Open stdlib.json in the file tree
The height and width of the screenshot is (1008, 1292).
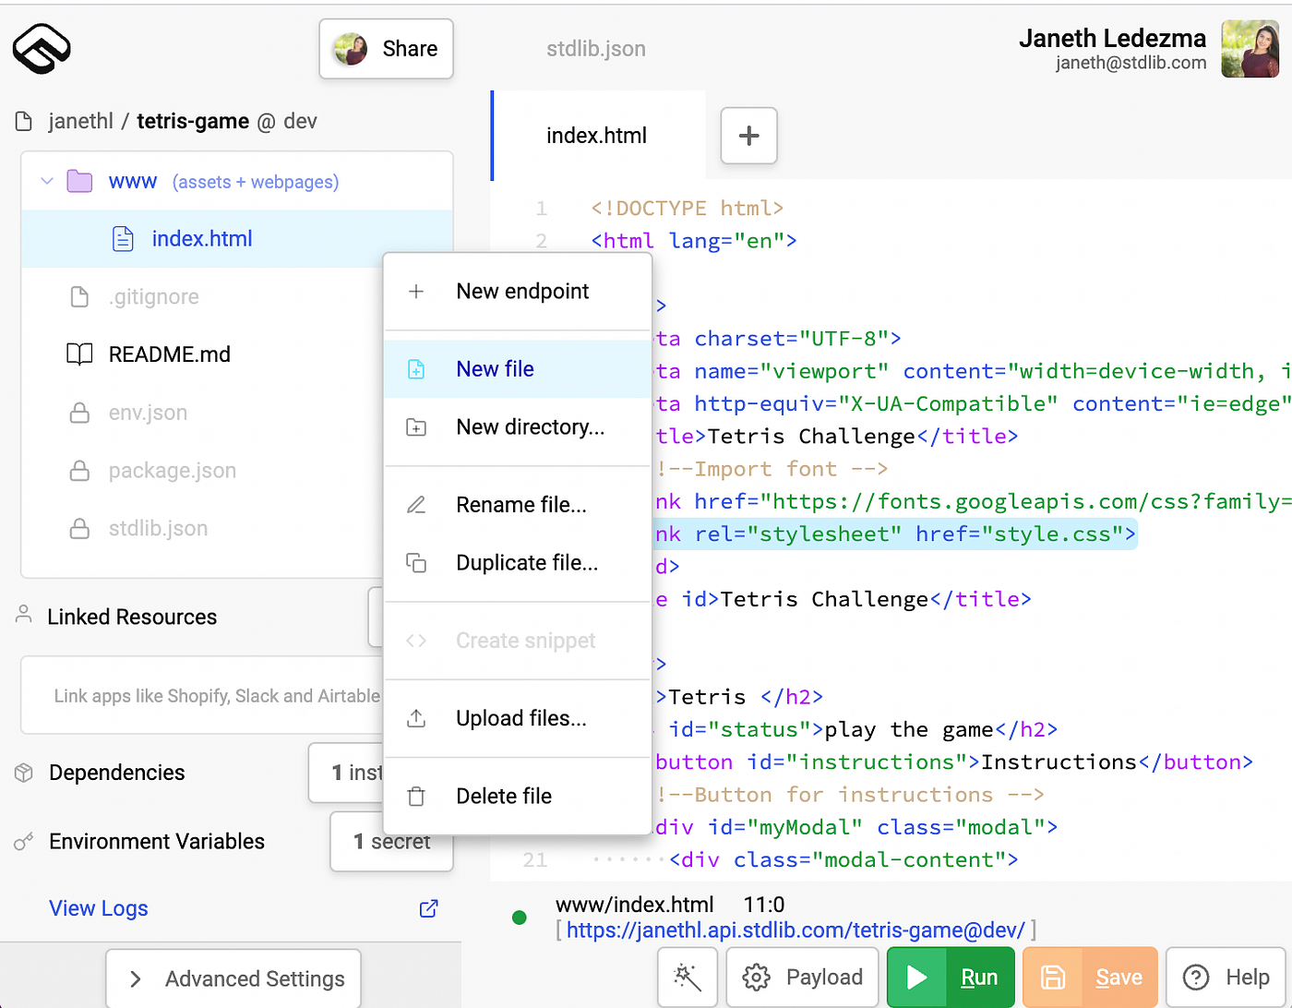coord(158,529)
